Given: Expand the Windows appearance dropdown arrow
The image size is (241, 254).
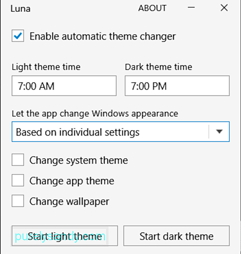Looking at the screenshot, I should pos(219,132).
